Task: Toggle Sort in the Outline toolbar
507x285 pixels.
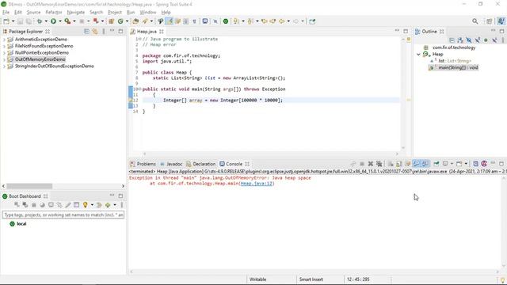Action: tap(460, 40)
